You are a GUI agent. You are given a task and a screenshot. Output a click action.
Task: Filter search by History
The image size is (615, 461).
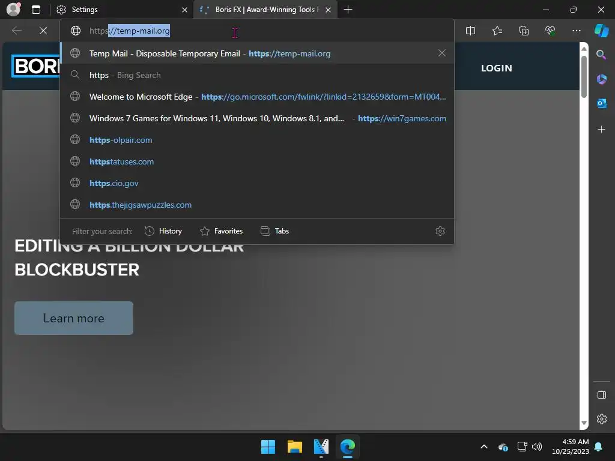pos(163,231)
